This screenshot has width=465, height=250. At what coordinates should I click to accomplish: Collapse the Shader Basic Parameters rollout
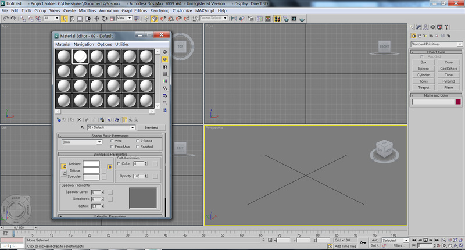click(110, 136)
